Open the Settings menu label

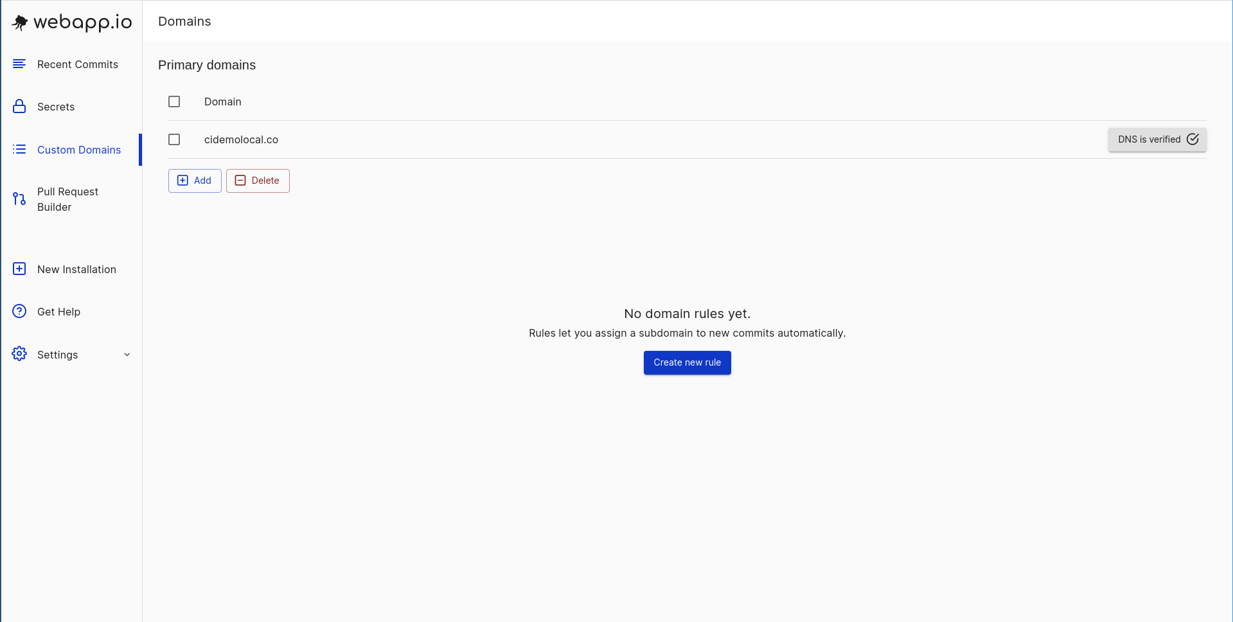57,355
